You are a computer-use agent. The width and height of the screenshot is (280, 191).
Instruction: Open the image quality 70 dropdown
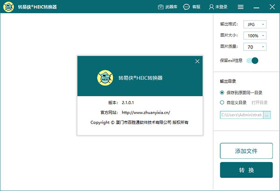255,47
